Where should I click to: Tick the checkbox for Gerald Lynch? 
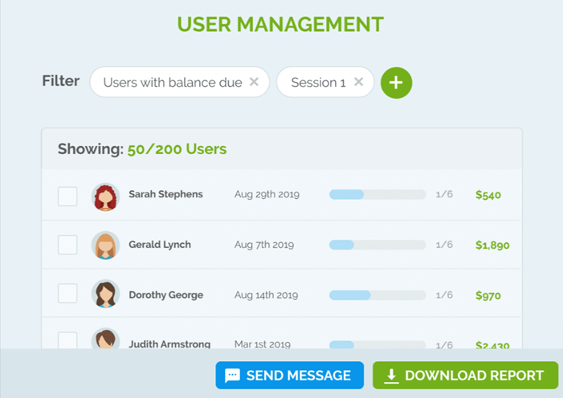click(67, 246)
